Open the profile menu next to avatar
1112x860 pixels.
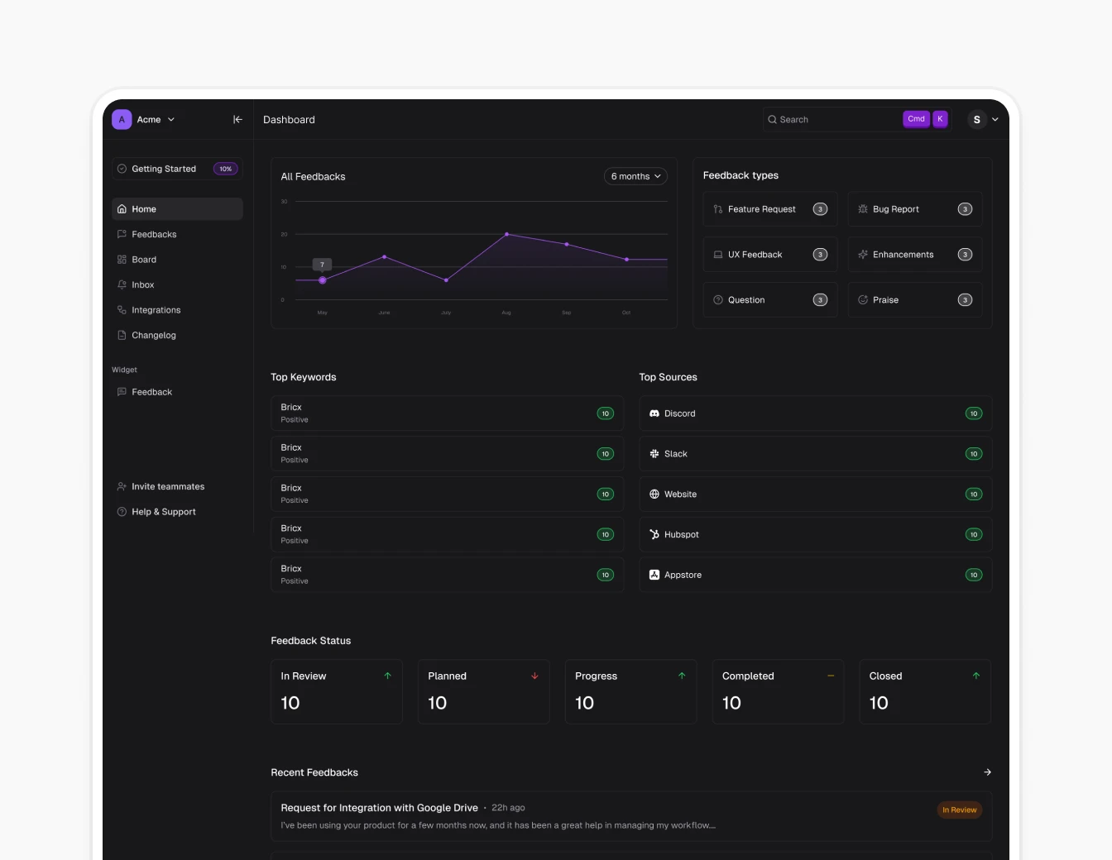995,119
